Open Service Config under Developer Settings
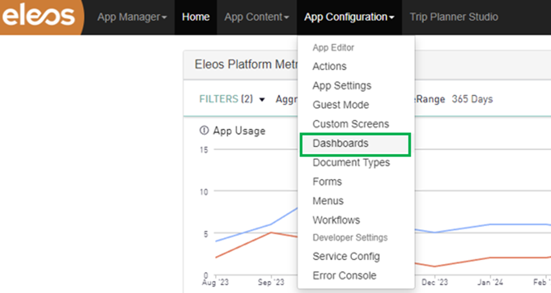The width and height of the screenshot is (551, 293). [x=346, y=257]
